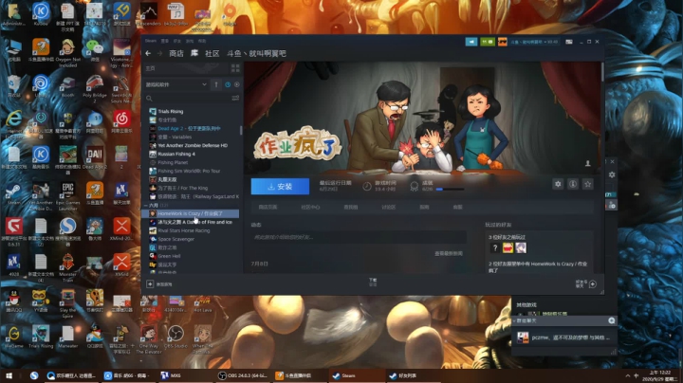Open friends and chat plus icon
Image resolution: width=683 pixels, height=383 pixels.
592,284
